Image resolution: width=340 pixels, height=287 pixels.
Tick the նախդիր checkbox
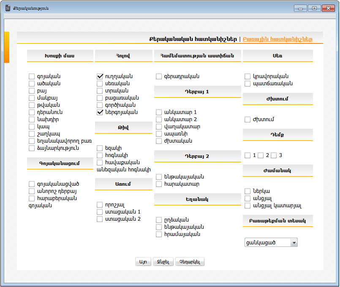pyautogui.click(x=32, y=119)
